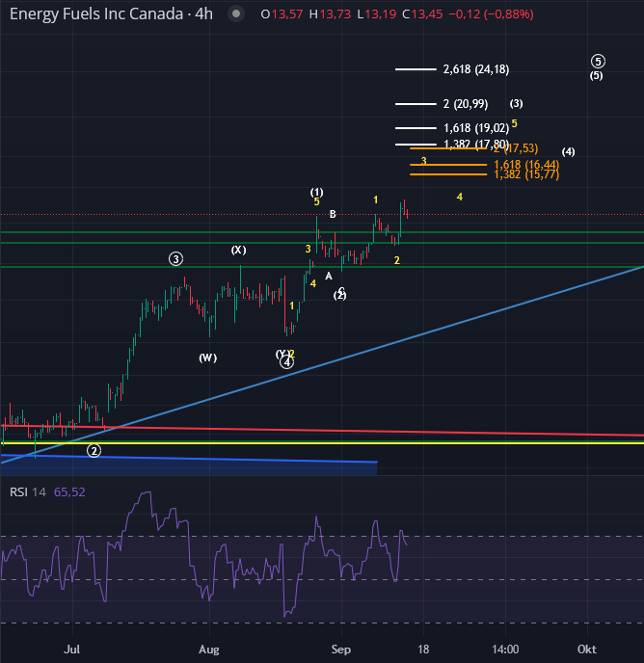Click the Okt label on the time axis
Image resolution: width=644 pixels, height=663 pixels.
(x=587, y=650)
